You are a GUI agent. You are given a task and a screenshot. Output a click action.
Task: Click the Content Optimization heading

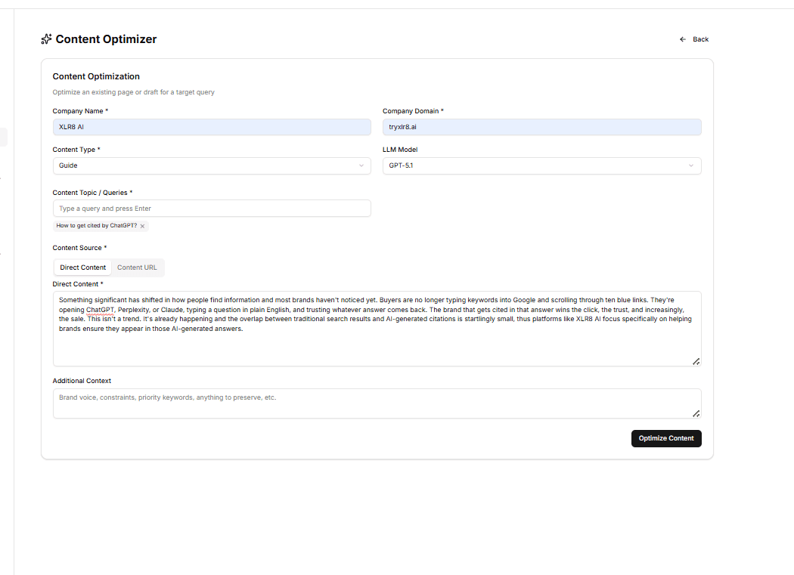[96, 76]
